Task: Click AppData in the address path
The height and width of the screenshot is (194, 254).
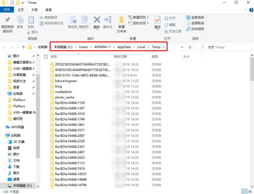Action: tap(124, 47)
